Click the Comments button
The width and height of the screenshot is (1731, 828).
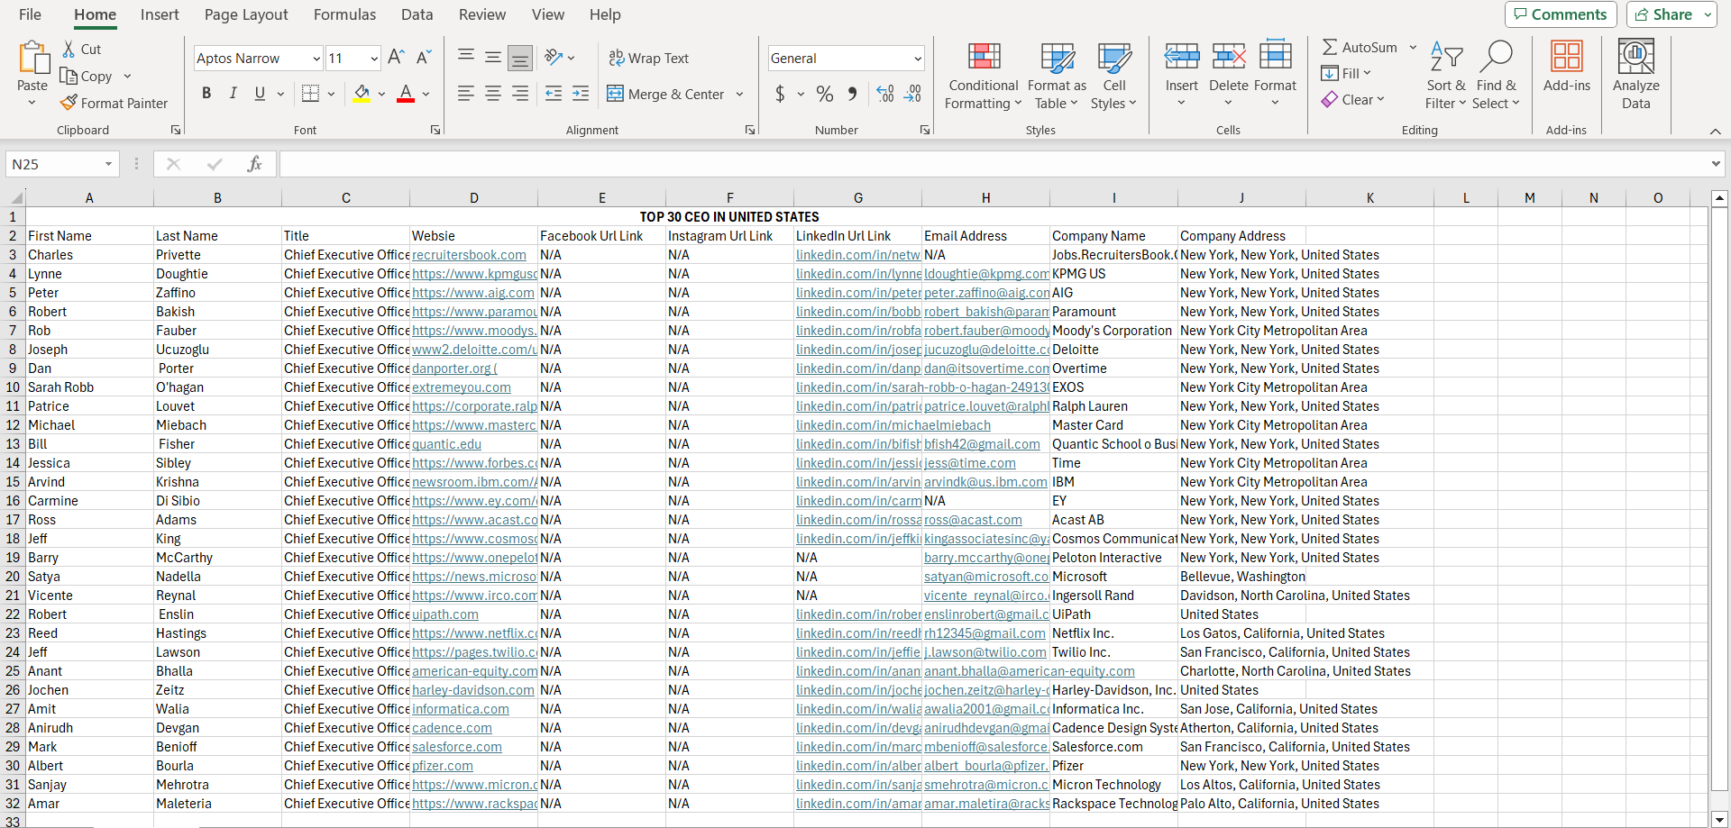coord(1561,14)
